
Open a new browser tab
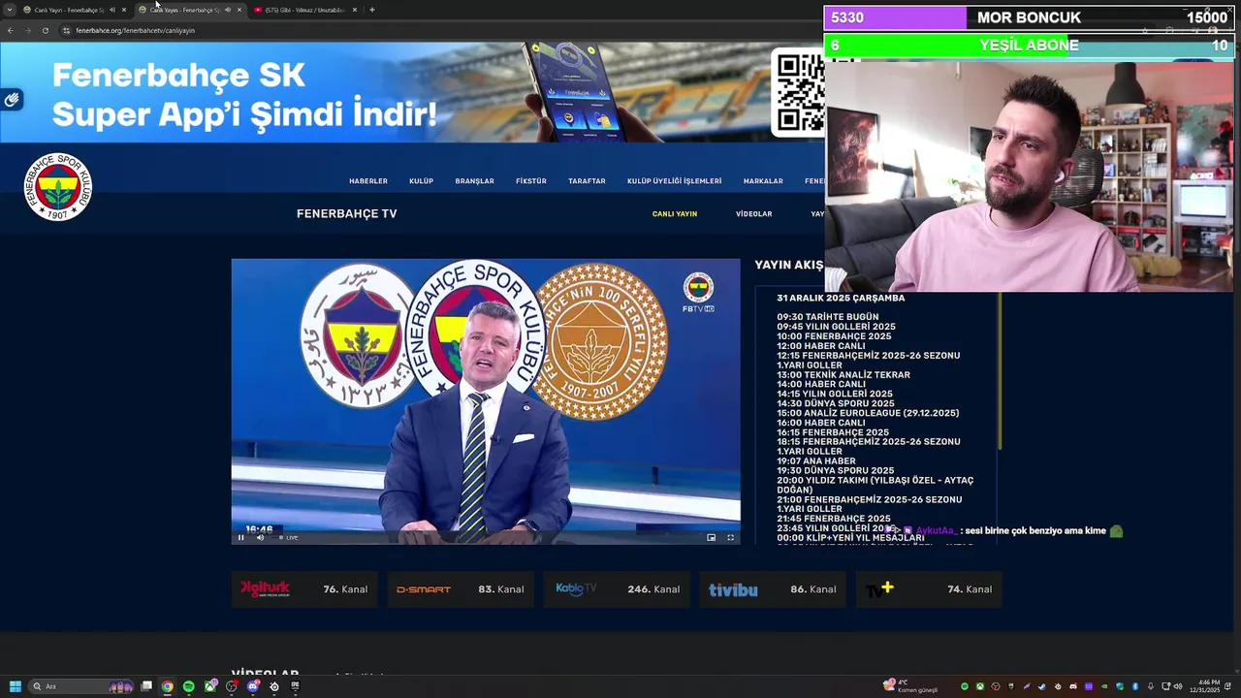coord(371,10)
